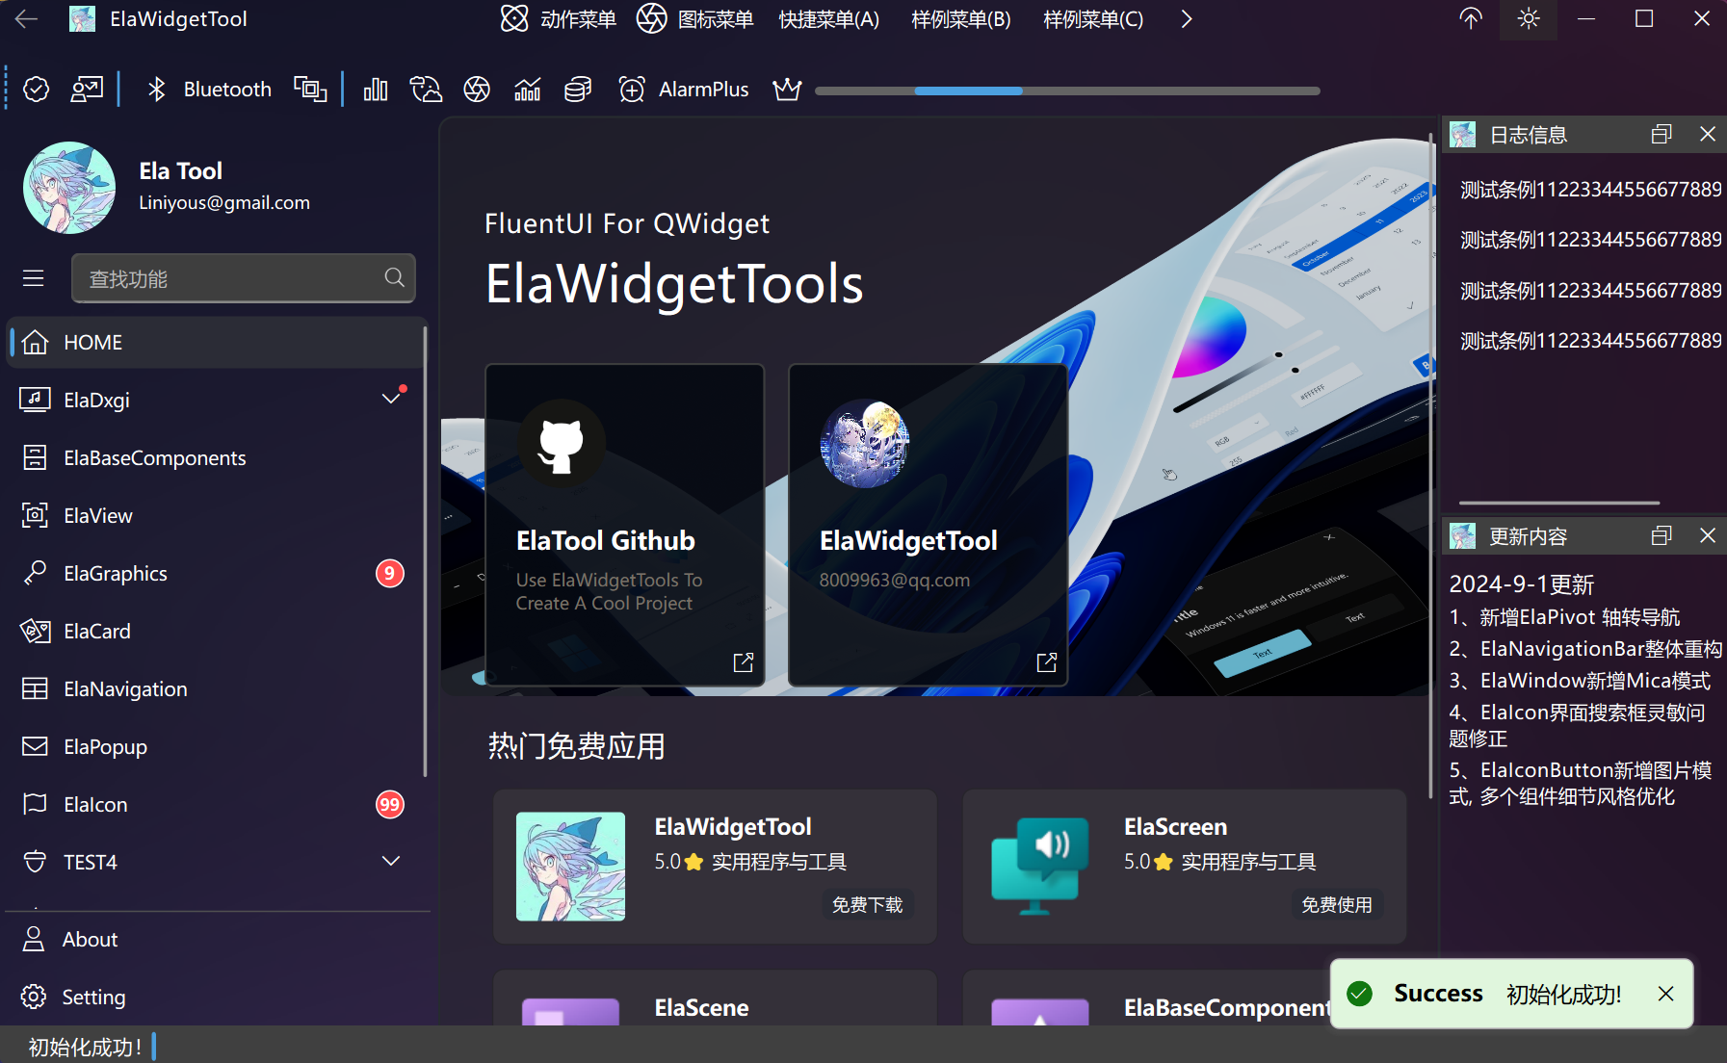Viewport: 1727px width, 1063px height.
Task: Click the stay-on-top arrow icon in title bar
Action: click(1471, 19)
